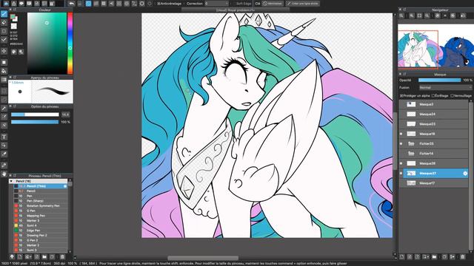
Task: Adjust the brush opacity slider
Action: click(x=35, y=122)
